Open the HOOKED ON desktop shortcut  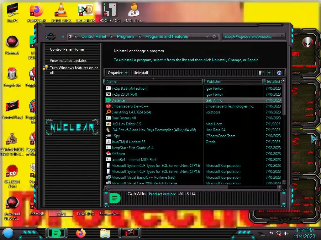[110, 12]
